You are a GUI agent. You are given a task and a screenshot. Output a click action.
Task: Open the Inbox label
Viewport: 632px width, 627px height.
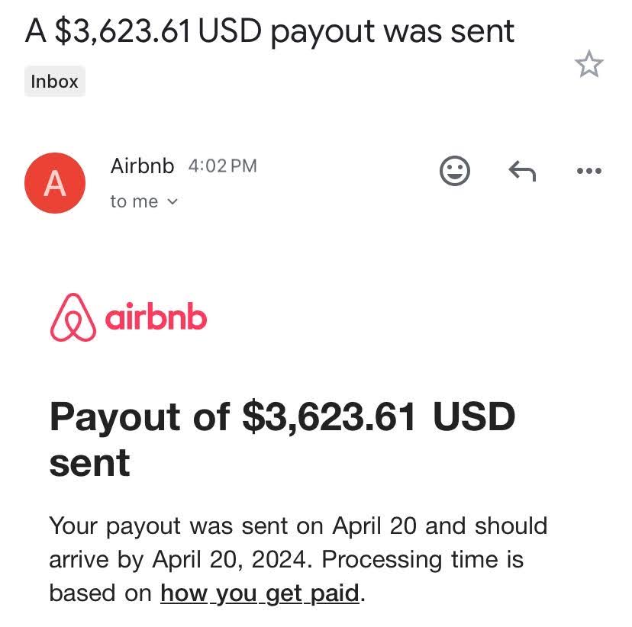tap(55, 82)
